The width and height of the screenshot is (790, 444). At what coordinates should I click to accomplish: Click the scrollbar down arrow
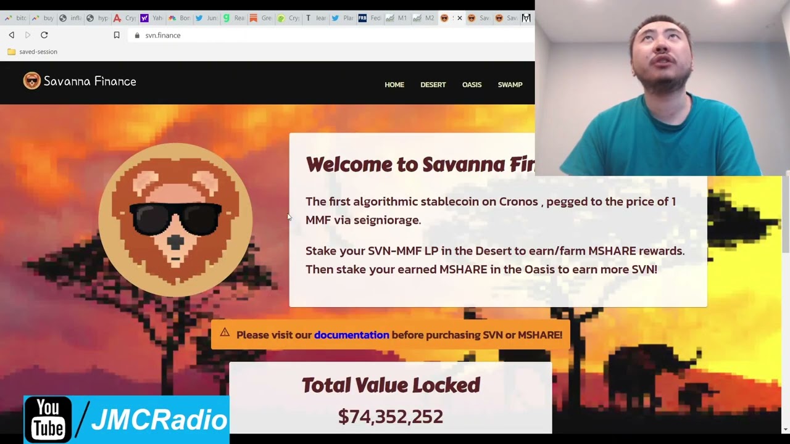pos(786,429)
